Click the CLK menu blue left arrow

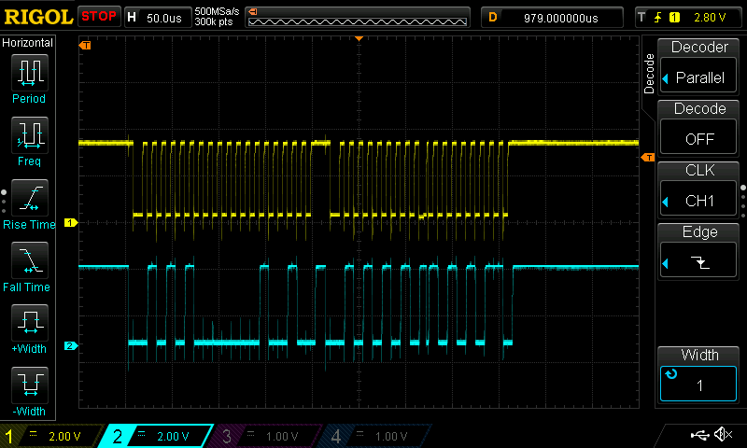666,202
